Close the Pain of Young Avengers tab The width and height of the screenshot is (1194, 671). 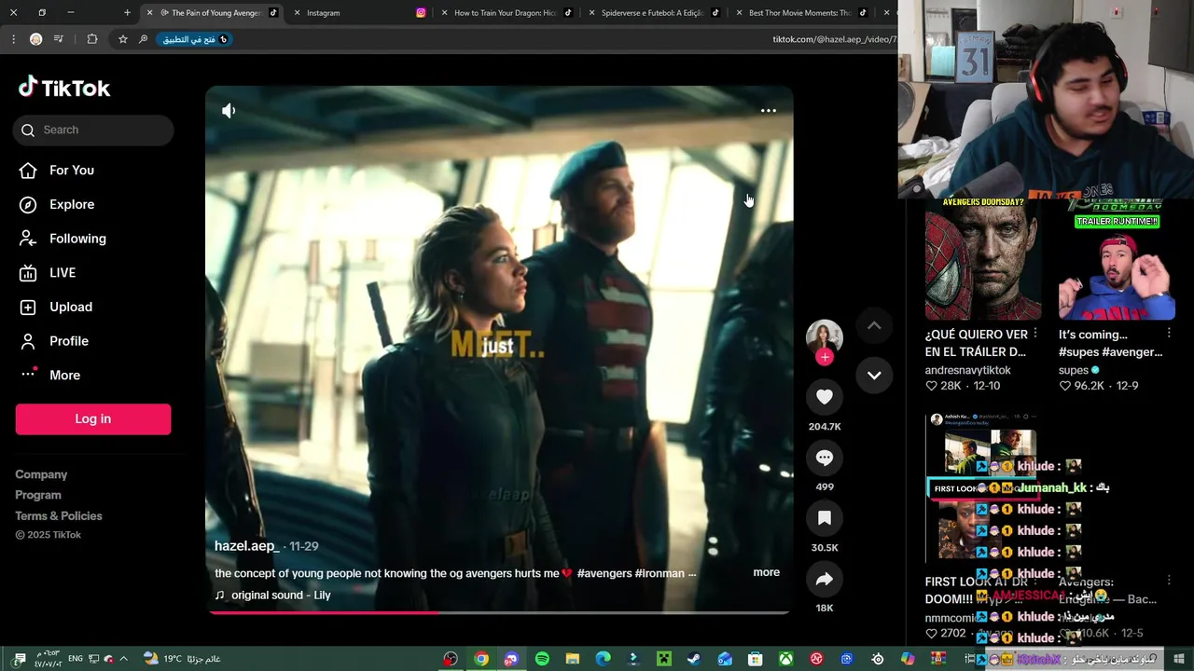point(149,13)
